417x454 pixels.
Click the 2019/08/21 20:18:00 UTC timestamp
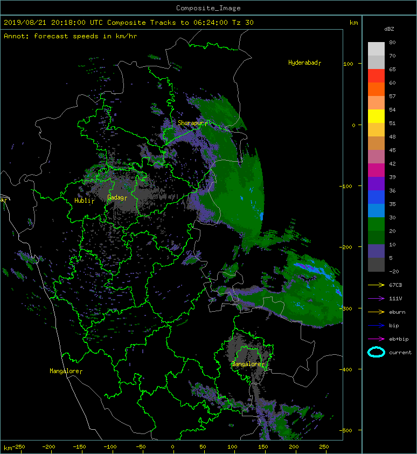click(53, 22)
